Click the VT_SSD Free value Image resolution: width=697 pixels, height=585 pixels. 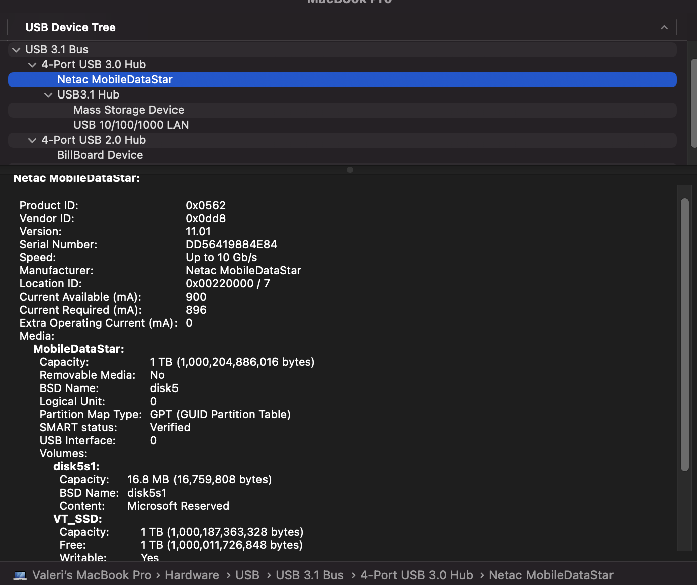pyautogui.click(x=222, y=545)
